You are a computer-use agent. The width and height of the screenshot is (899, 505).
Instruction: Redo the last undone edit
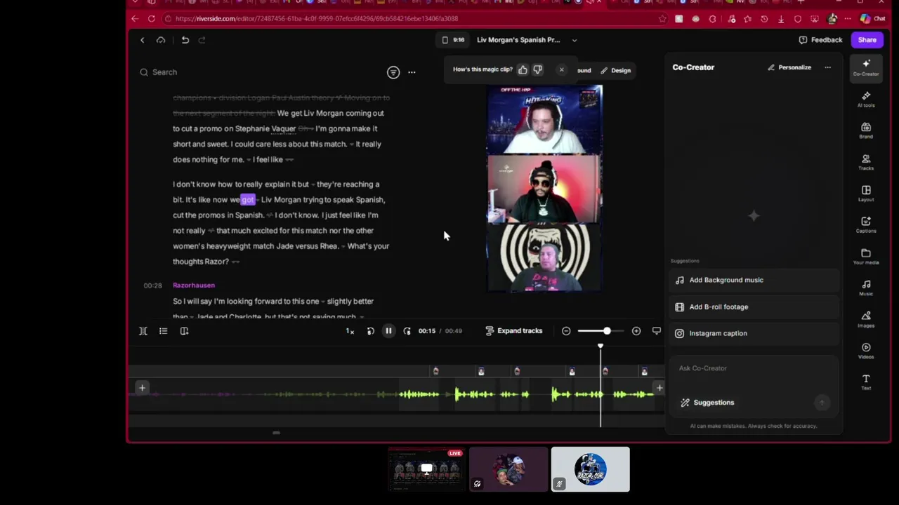point(202,40)
